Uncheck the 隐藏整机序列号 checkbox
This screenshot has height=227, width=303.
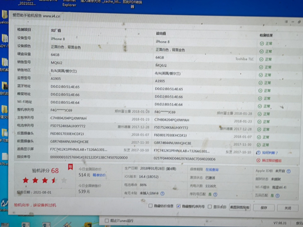[179, 206]
